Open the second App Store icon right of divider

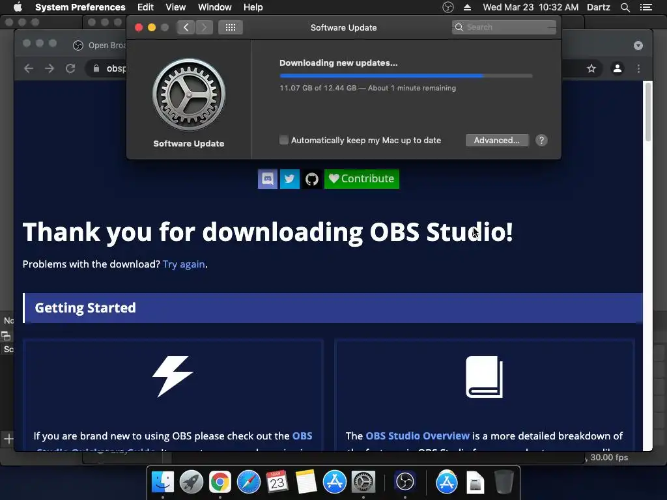447,482
